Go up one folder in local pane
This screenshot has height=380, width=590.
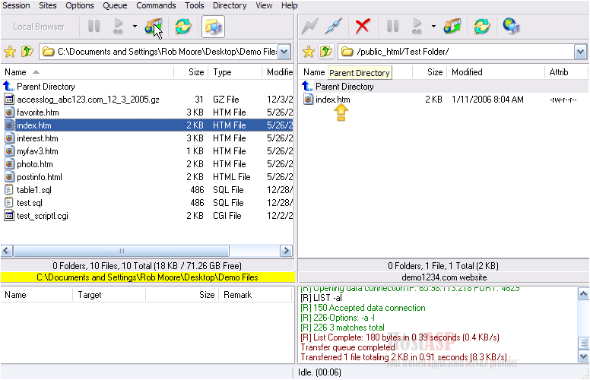(x=27, y=52)
